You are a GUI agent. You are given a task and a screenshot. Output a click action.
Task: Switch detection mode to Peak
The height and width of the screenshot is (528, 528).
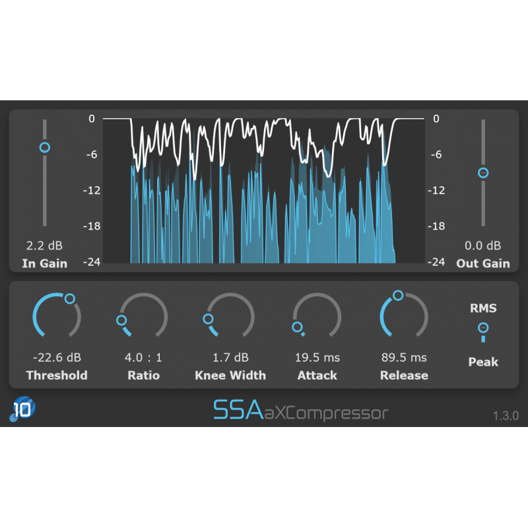tap(483, 362)
